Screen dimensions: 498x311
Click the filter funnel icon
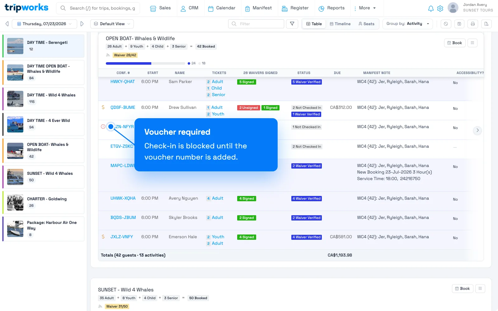point(292,24)
